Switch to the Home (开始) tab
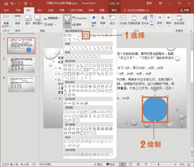Image resolution: width=194 pixels, height=167 pixels. pyautogui.click(x=18, y=10)
